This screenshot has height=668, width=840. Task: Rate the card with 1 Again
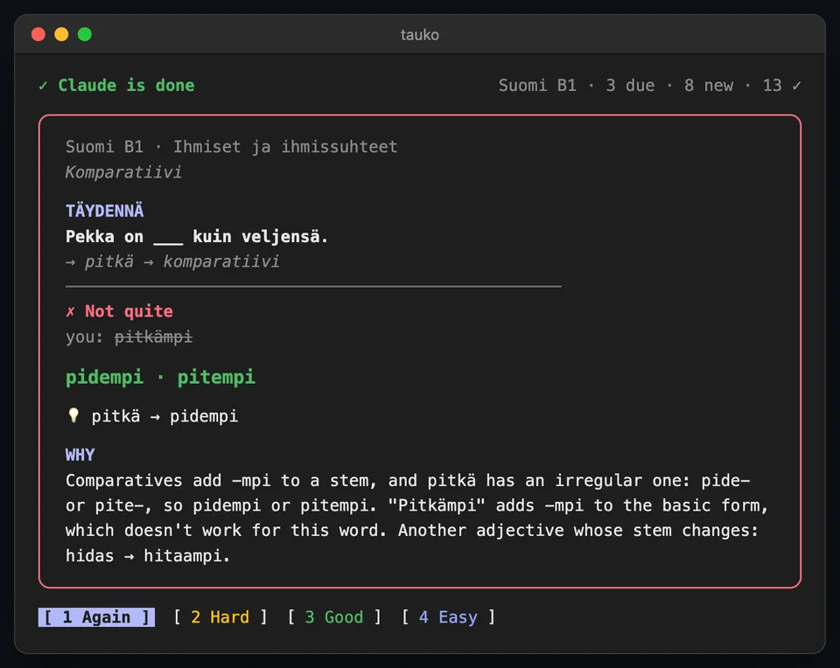tap(96, 617)
